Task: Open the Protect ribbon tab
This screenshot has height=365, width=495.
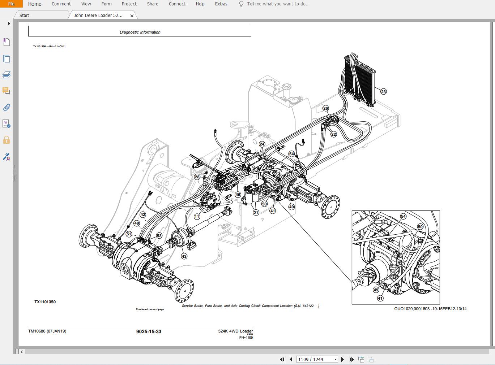Action: point(129,4)
